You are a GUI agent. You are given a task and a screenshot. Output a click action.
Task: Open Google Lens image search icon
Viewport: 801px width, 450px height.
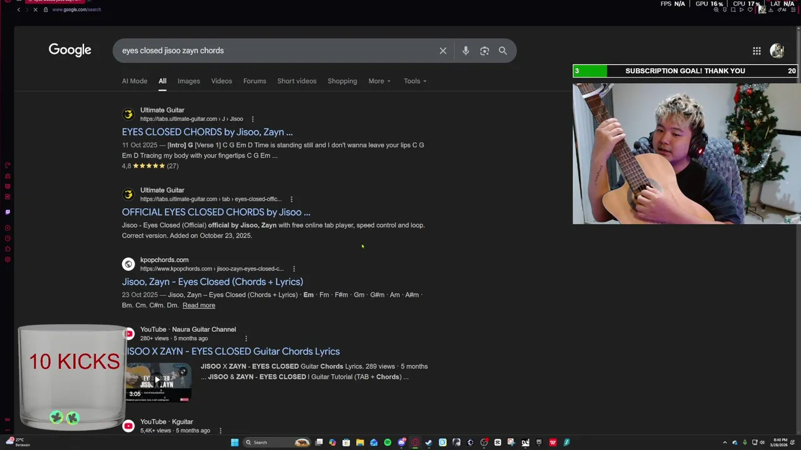click(484, 51)
